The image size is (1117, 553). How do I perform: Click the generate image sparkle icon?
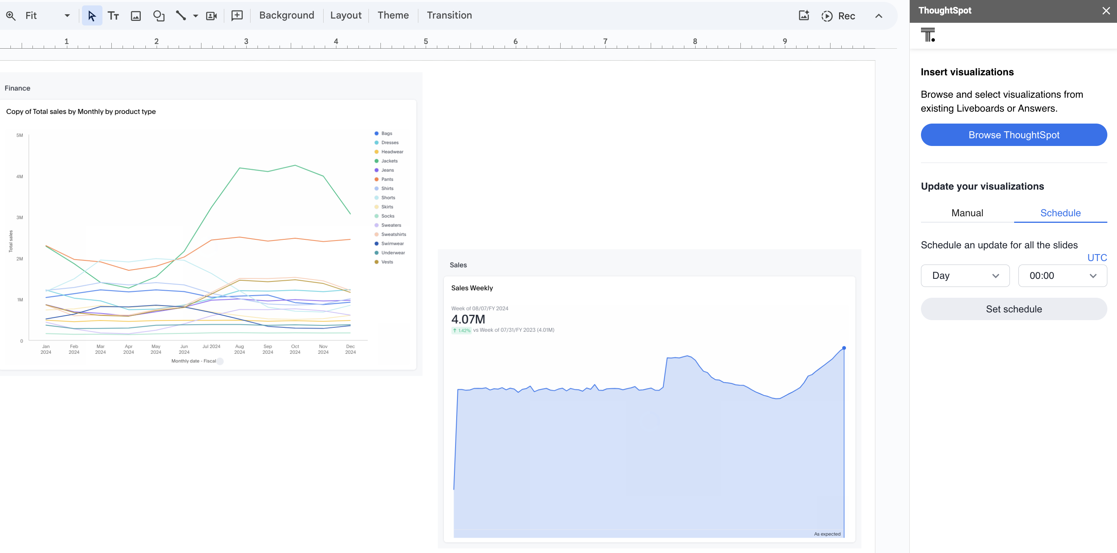(804, 15)
